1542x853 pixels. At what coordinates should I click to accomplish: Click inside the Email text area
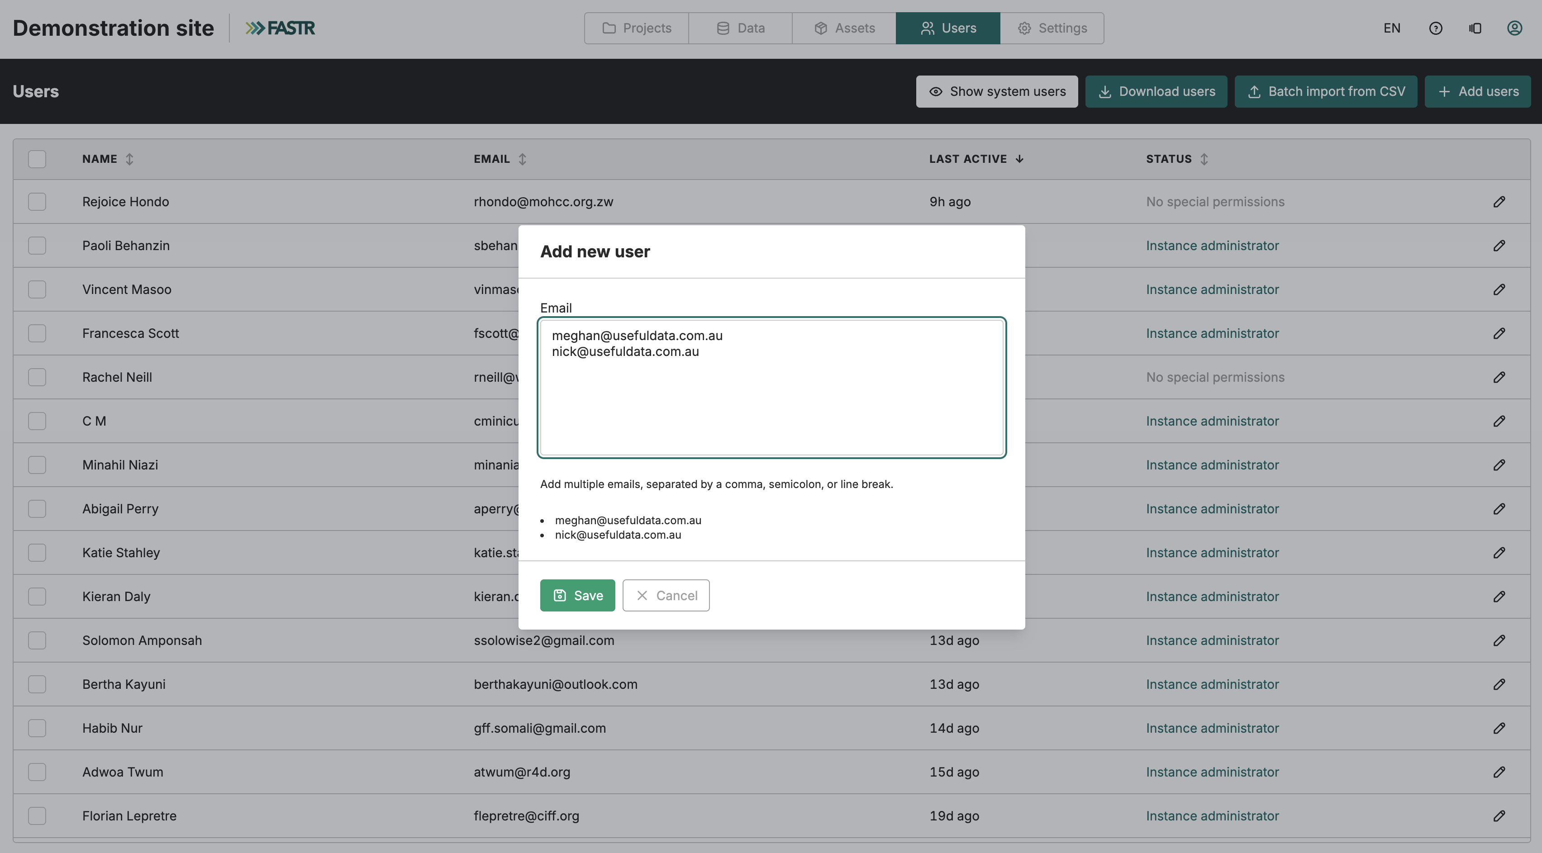771,388
